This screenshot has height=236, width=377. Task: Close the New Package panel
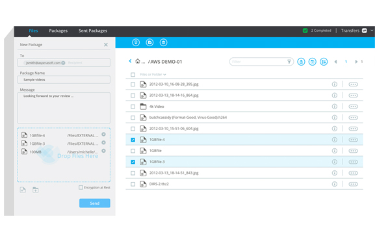[x=106, y=45]
